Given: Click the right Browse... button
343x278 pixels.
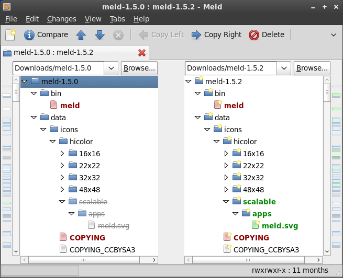Looking at the screenshot, I should [x=312, y=68].
